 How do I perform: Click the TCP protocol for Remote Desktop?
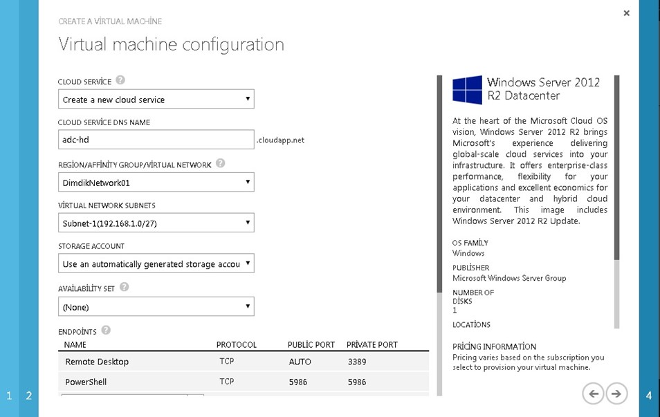(x=226, y=361)
